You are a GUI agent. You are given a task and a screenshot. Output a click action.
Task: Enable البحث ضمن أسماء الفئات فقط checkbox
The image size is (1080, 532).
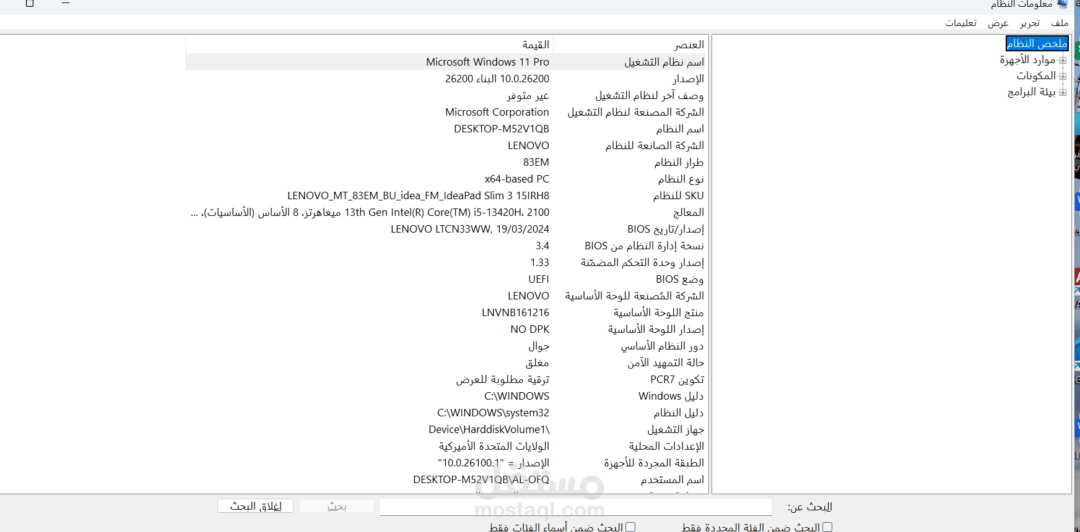tap(630, 527)
